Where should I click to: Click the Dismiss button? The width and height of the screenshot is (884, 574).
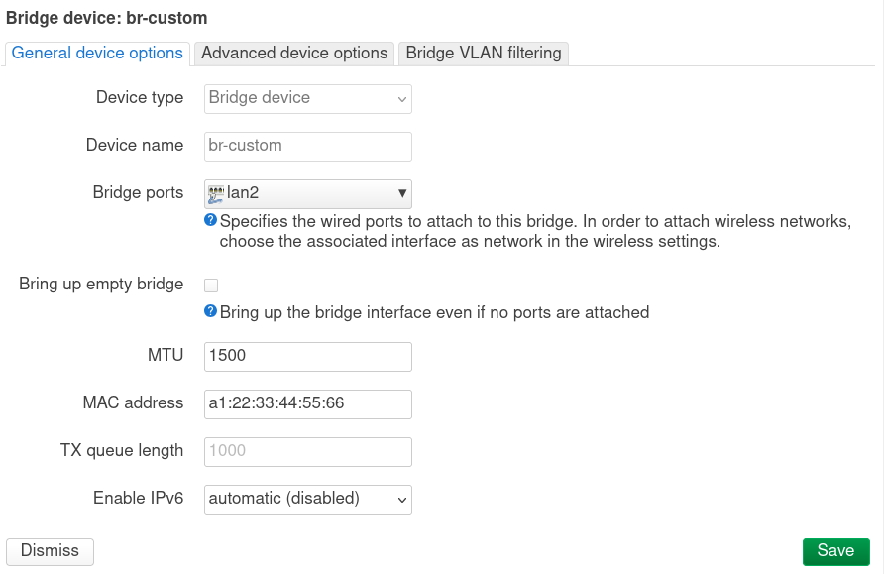click(50, 551)
